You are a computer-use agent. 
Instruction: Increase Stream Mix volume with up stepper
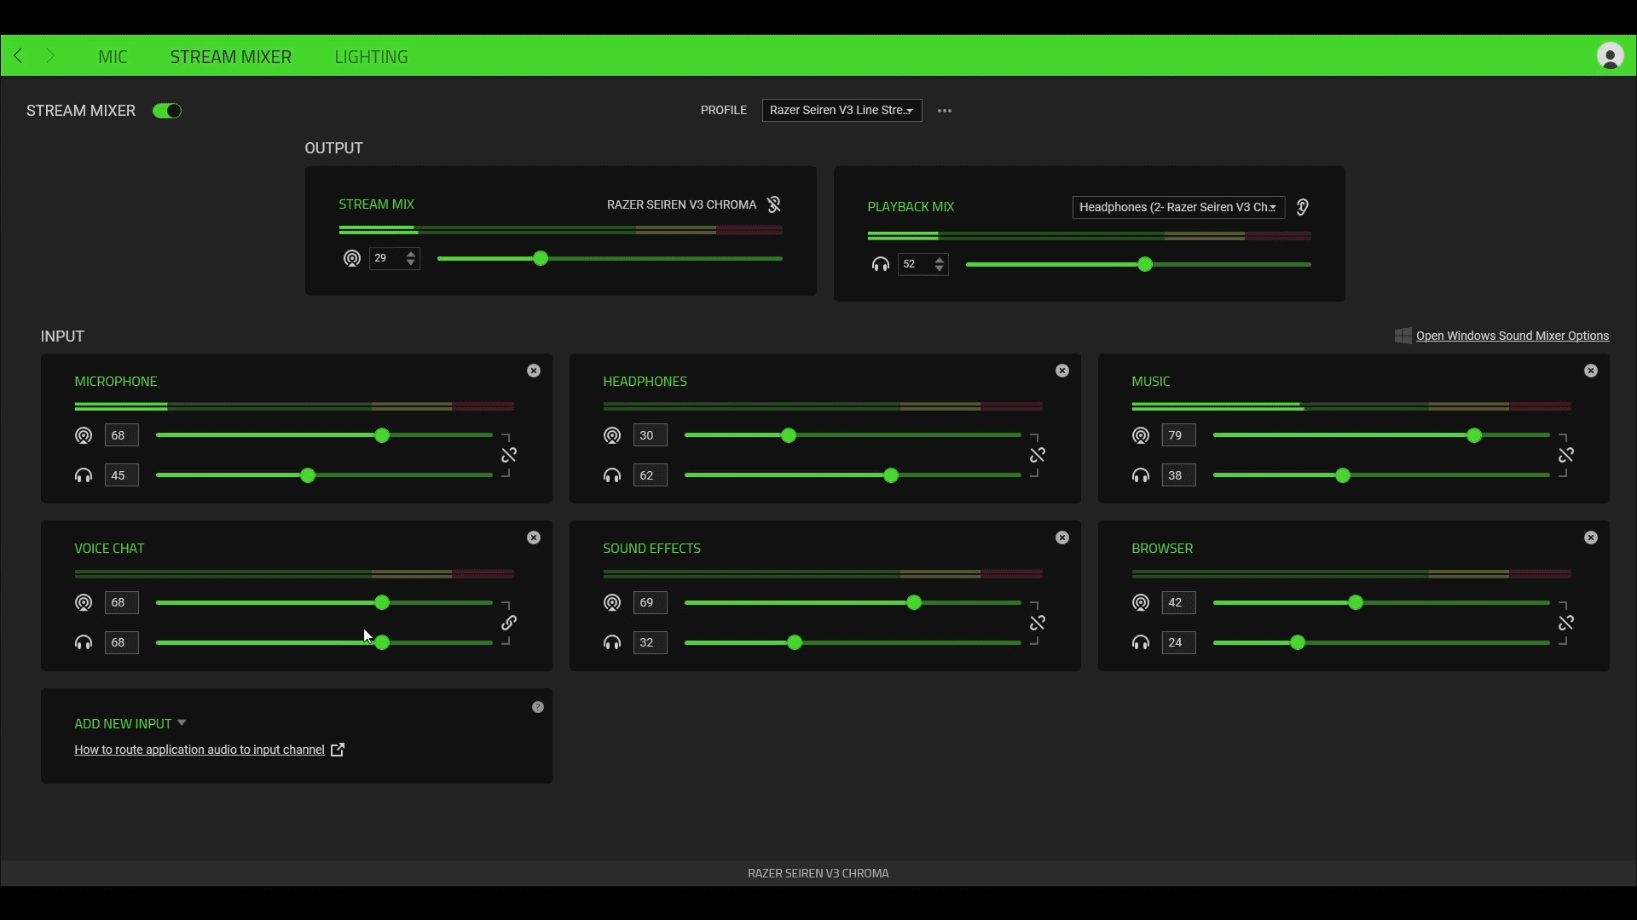tap(411, 253)
